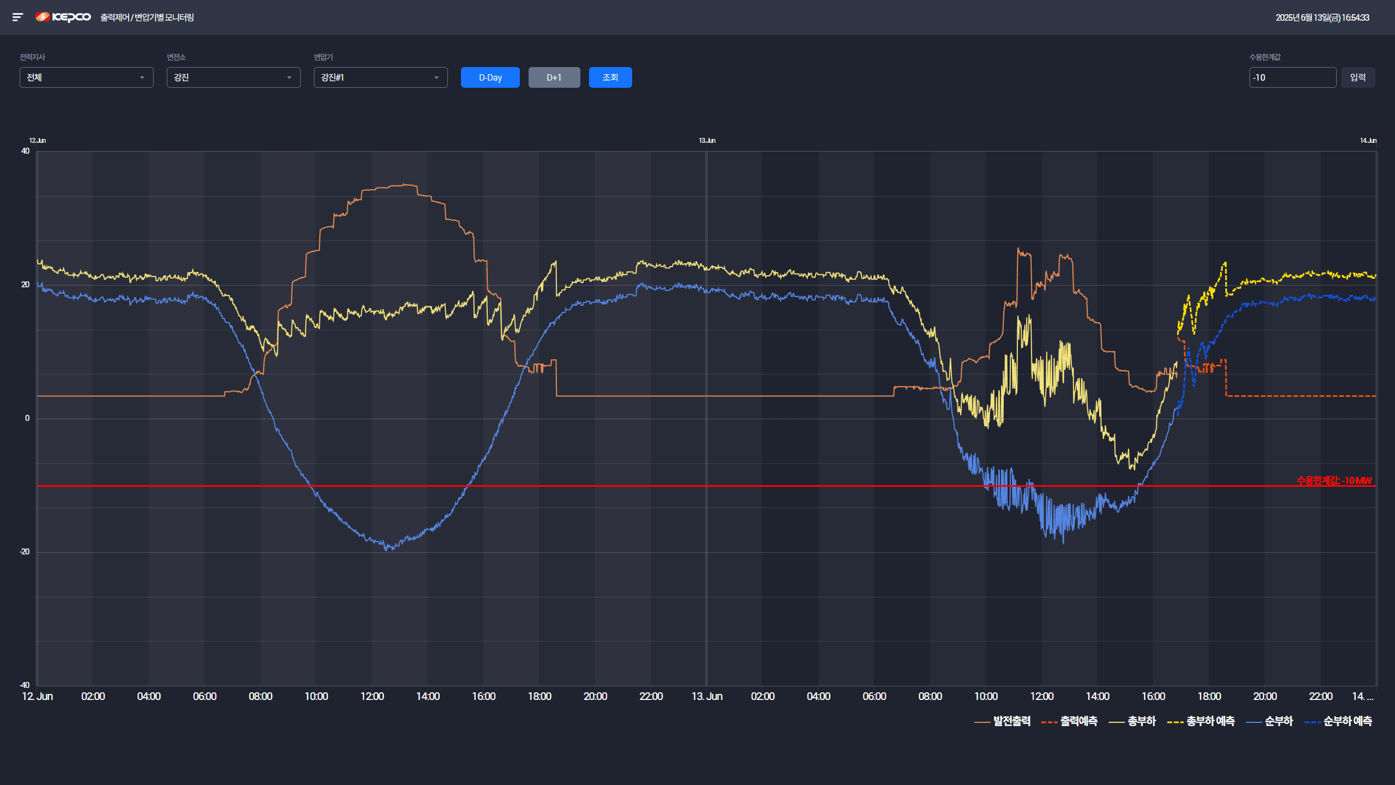Open the hamburger menu icon
Screen dimensions: 1395x785
[x=17, y=17]
